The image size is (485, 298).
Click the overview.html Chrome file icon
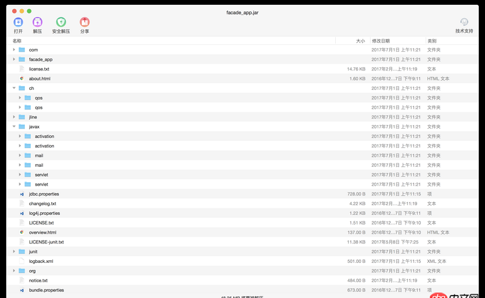tap(22, 232)
